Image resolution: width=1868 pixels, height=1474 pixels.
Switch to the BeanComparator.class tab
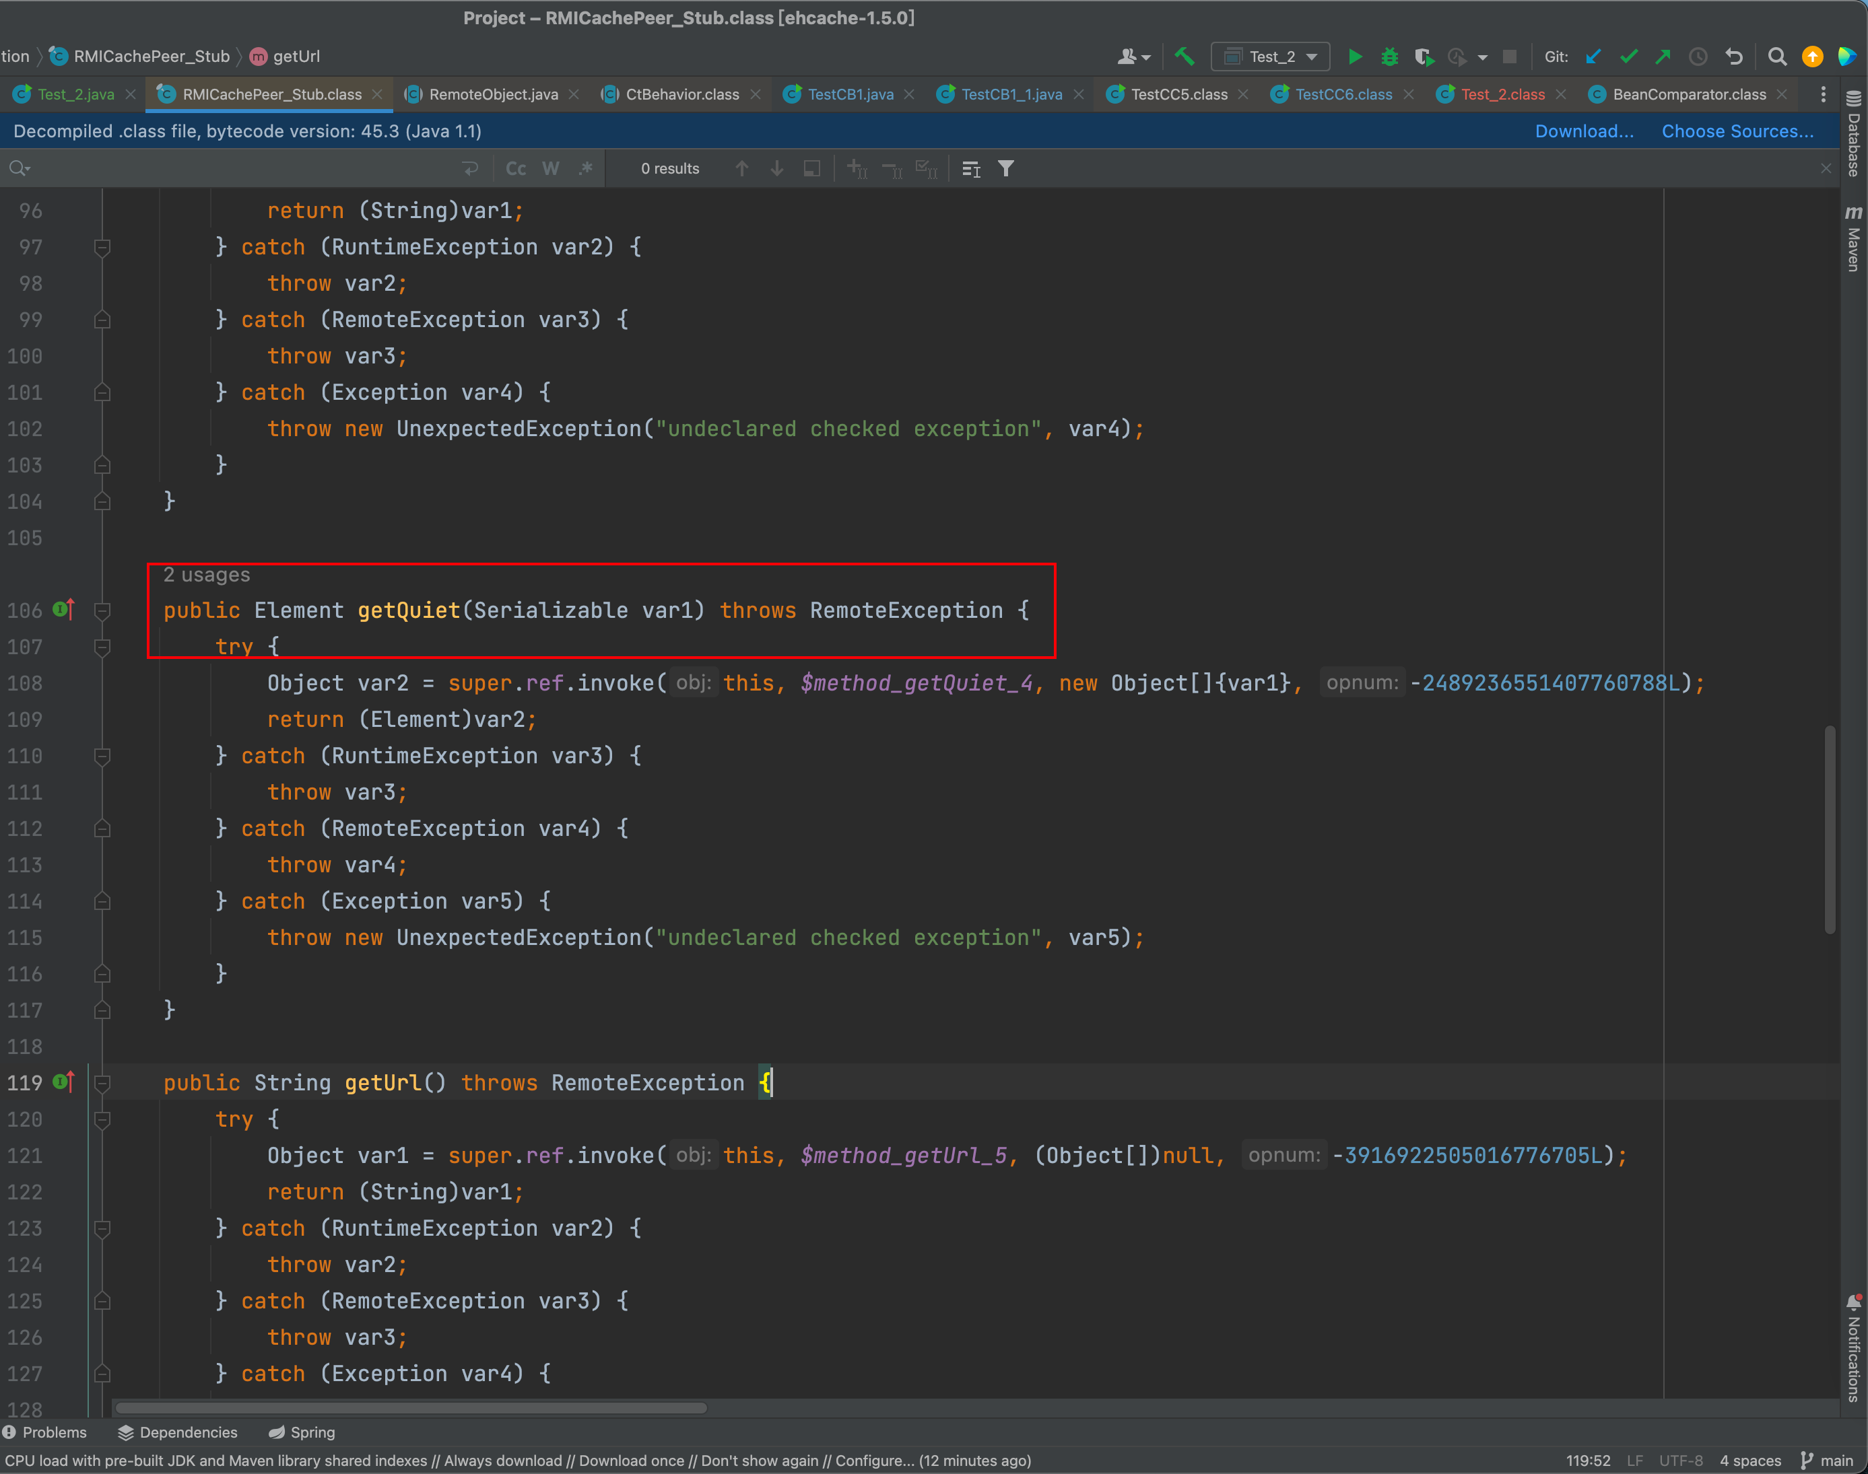(x=1688, y=94)
